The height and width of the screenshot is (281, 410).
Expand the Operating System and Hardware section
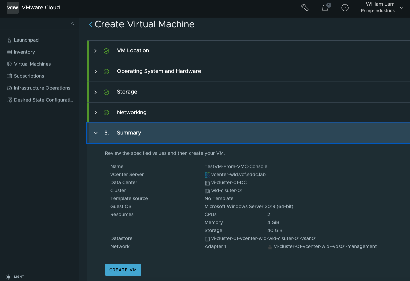click(x=96, y=71)
